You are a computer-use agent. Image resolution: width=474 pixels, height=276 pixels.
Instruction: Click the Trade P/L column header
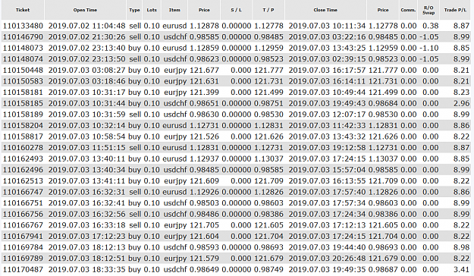tap(455, 10)
